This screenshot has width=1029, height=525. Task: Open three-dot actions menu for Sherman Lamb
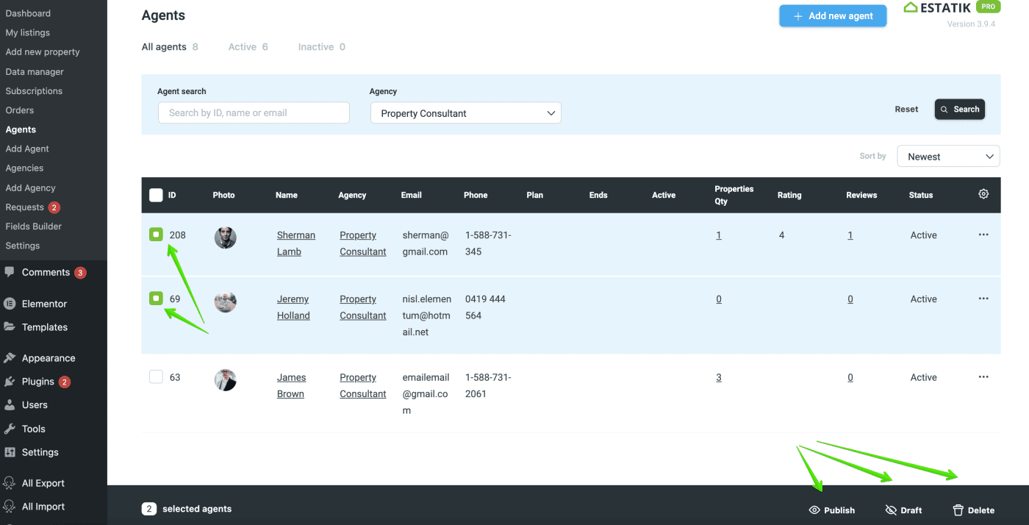(983, 235)
